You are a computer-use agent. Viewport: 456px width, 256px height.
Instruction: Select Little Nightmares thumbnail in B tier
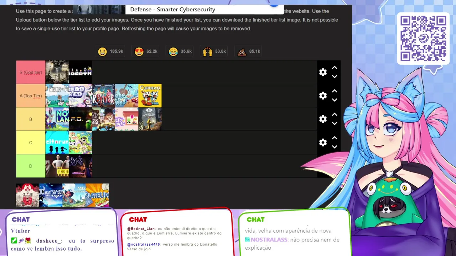(150, 119)
